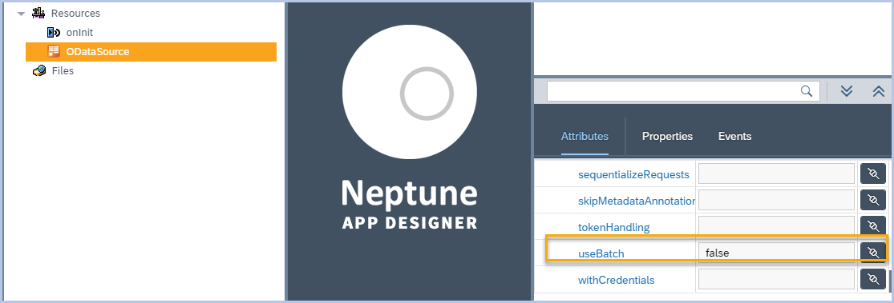Switch to the Properties tab

click(x=667, y=137)
